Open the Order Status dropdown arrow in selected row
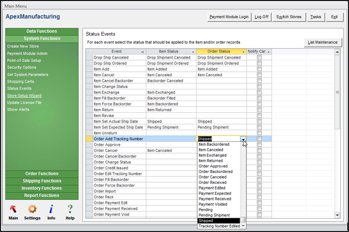This screenshot has width=349, height=232. [243, 139]
